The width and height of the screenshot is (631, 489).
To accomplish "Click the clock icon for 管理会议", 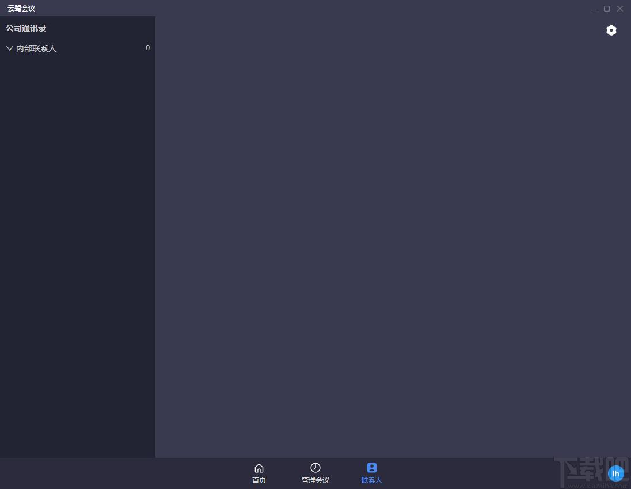I will coord(315,468).
